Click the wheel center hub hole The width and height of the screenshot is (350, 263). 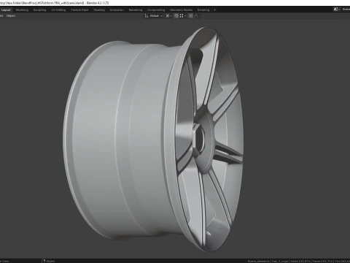[199, 140]
